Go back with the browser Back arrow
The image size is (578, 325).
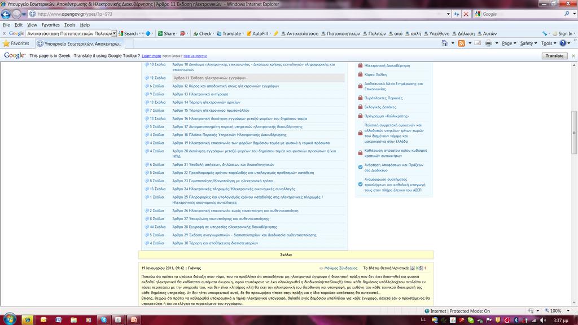6,14
